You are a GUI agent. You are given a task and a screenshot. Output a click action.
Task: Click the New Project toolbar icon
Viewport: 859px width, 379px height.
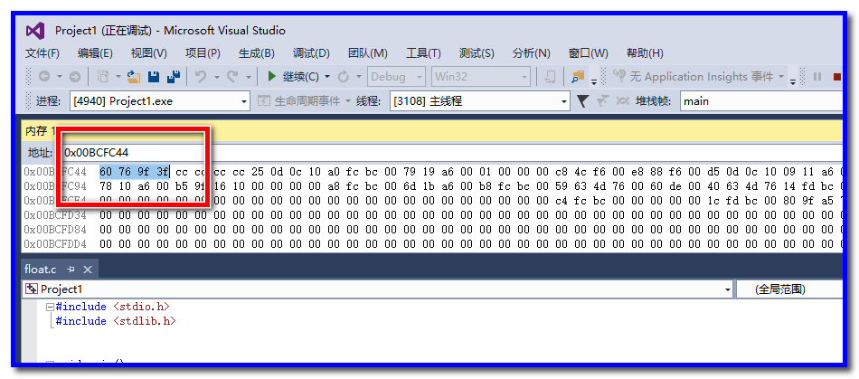[x=102, y=77]
